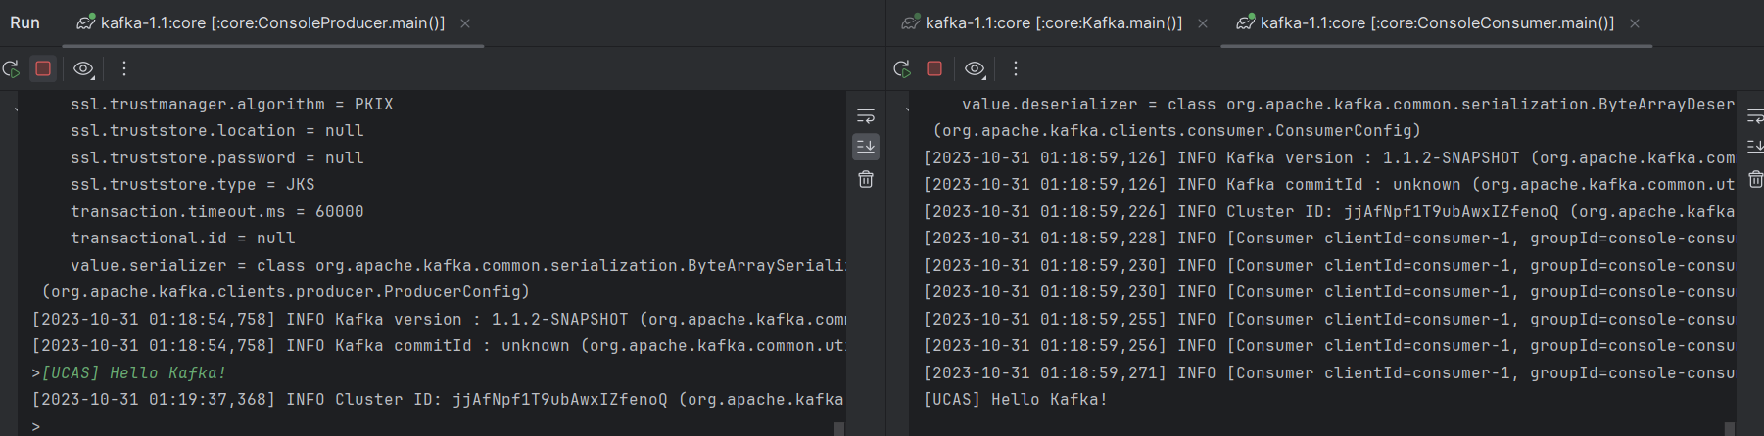Open eye view options dropdown in consumer pane
Image resolution: width=1764 pixels, height=436 pixels.
point(975,68)
